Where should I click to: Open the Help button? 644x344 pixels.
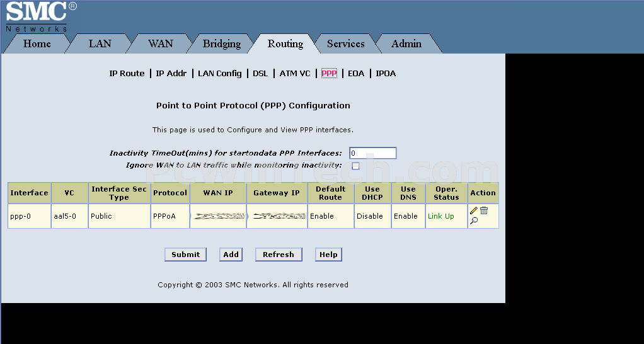pos(328,255)
